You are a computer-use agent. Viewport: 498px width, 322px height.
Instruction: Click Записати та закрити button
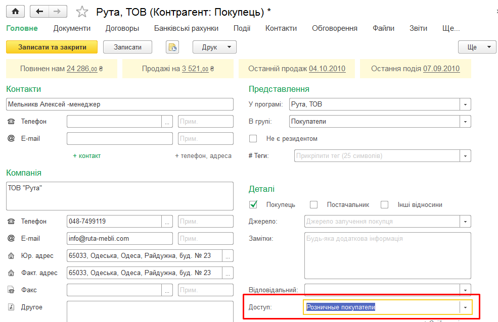pos(52,47)
